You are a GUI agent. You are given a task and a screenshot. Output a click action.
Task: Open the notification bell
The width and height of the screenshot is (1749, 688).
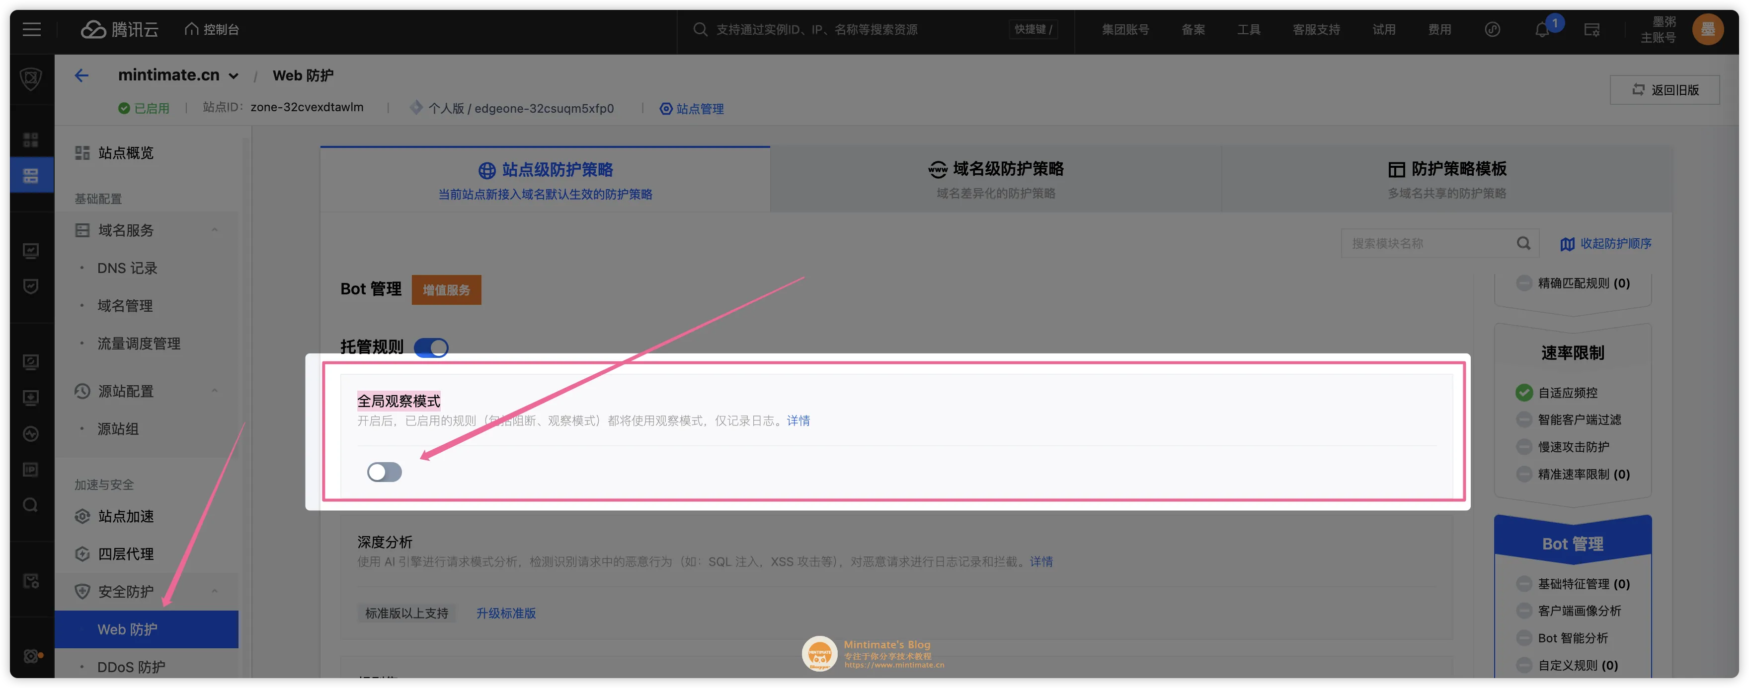(x=1542, y=30)
